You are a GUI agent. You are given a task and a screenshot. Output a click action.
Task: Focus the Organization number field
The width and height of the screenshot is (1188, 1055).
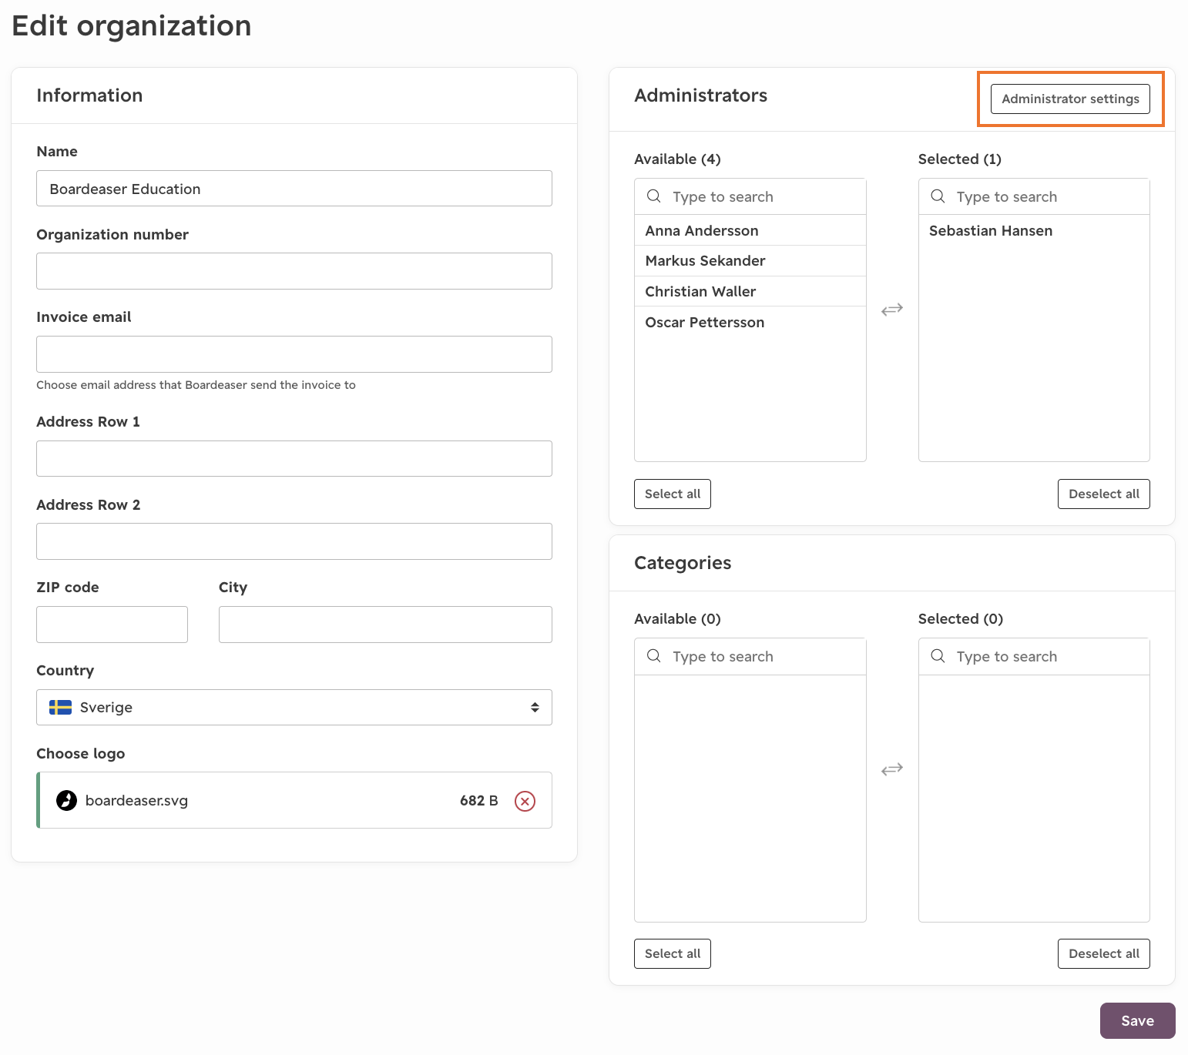294,271
